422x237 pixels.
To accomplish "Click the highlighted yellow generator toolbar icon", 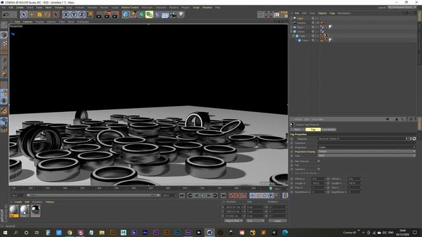I will pos(149,14).
